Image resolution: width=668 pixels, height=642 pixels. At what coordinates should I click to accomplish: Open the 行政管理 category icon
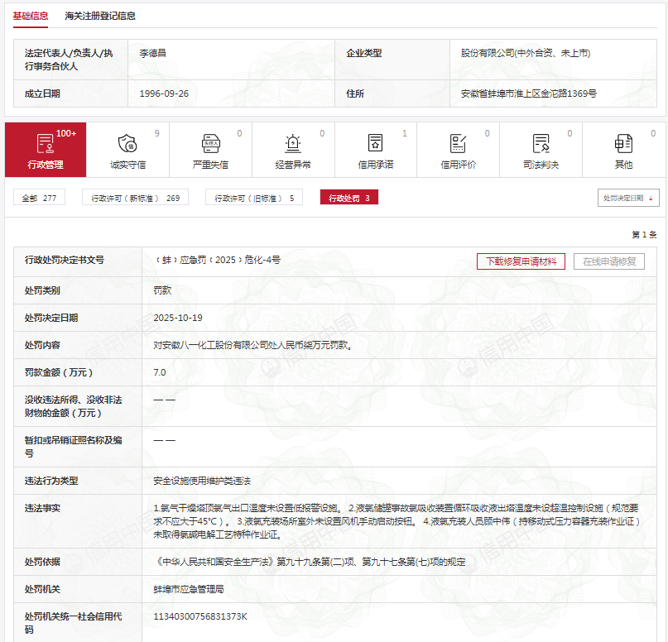(46, 144)
